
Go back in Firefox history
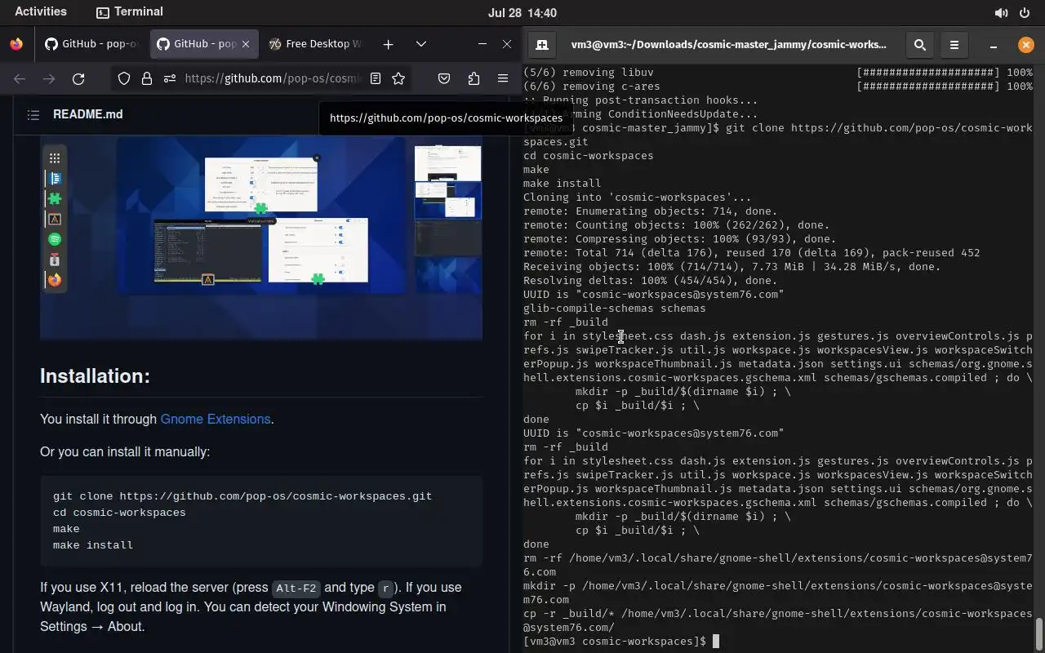point(20,78)
